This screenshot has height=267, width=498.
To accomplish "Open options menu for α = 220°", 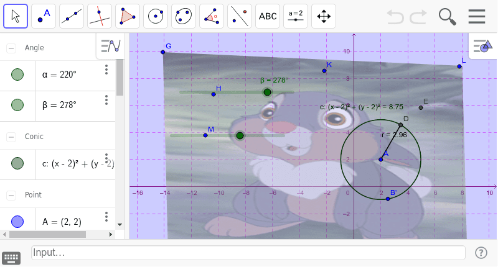I will [x=106, y=70].
